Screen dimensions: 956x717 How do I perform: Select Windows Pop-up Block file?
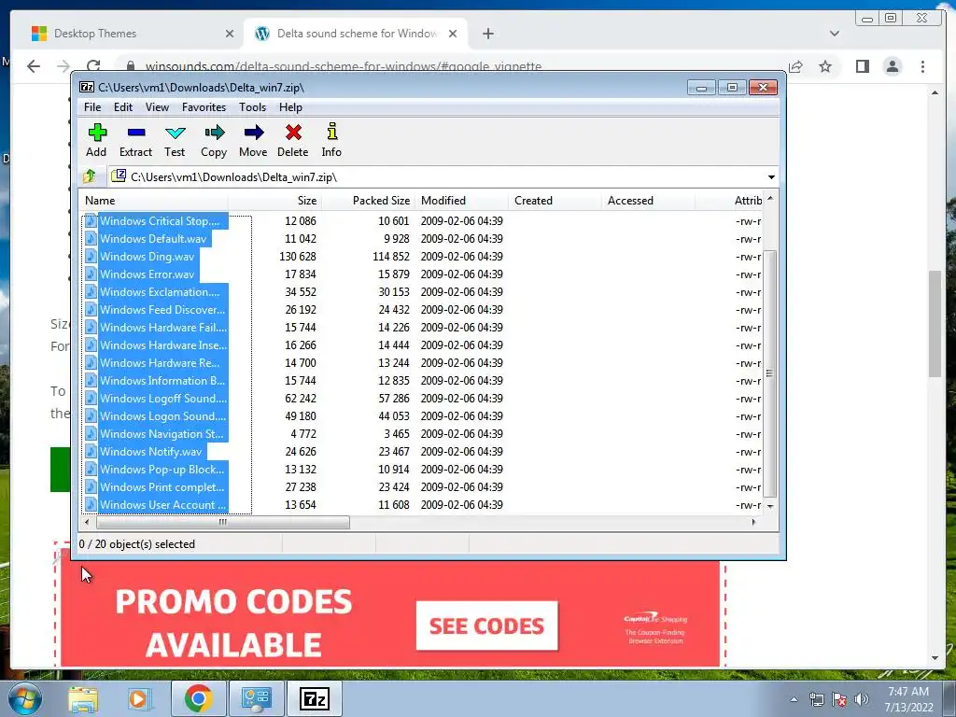coord(156,469)
